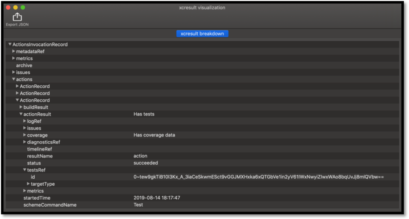
Task: Click the Export JSON share icon
Action: point(17,17)
